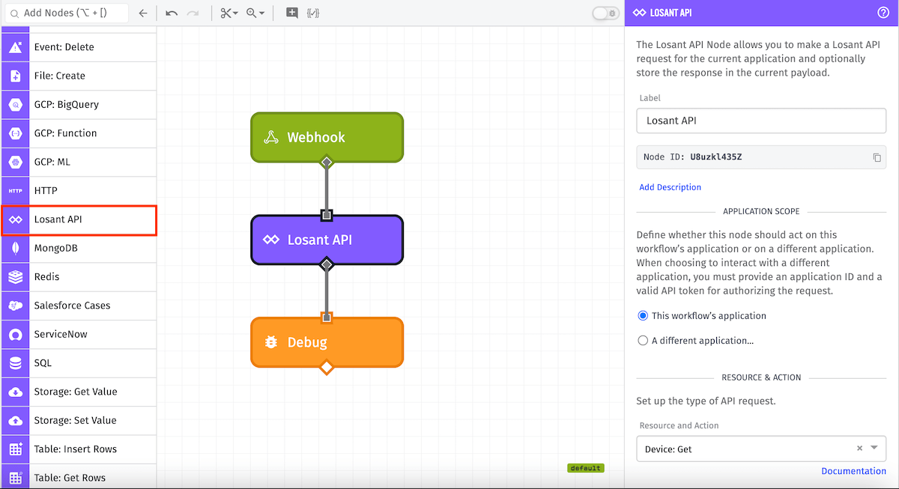
Task: Click the GCP: BigQuery palette label
Action: (66, 105)
